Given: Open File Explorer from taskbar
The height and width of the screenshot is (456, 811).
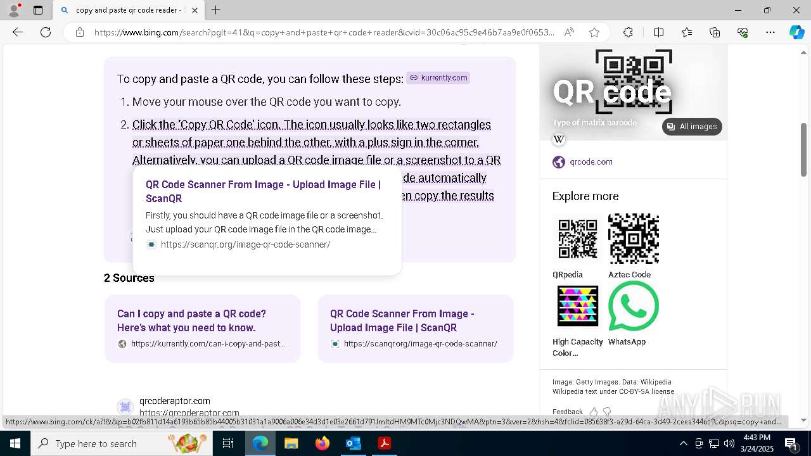Looking at the screenshot, I should (x=291, y=443).
